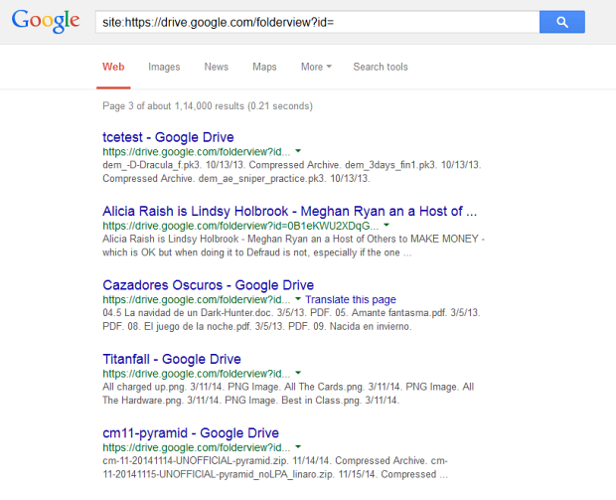Click the snippet starting 'All charged up.png'
Image resolution: width=616 pixels, height=500 pixels.
pyautogui.click(x=288, y=394)
